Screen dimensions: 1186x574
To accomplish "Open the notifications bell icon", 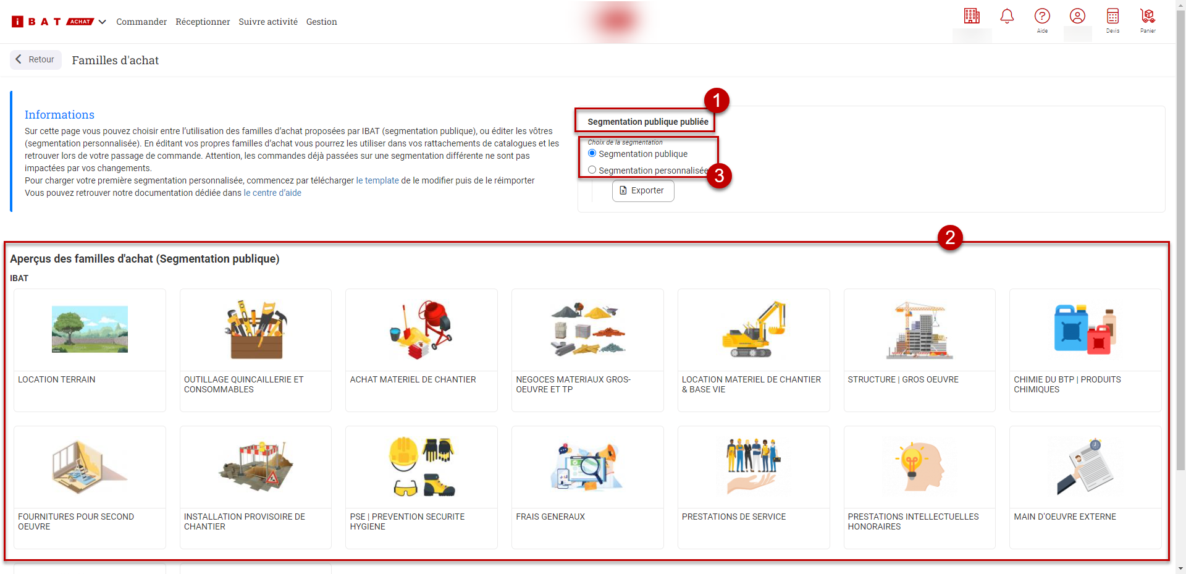I will (x=1007, y=16).
